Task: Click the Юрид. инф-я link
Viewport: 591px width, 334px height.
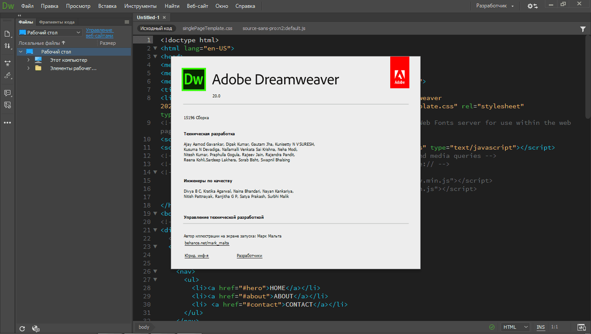Action: (196, 256)
